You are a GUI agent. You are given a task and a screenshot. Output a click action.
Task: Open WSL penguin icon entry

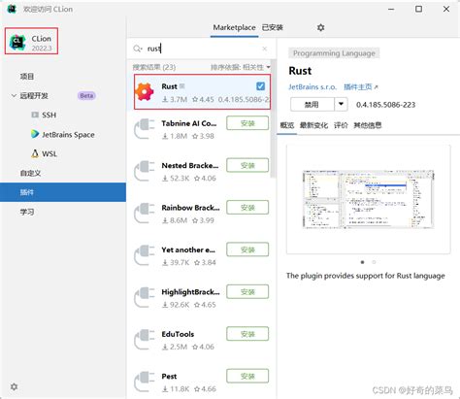(35, 153)
